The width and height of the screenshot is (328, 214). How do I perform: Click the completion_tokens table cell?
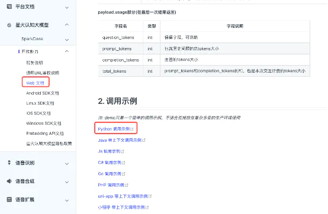tap(121, 60)
